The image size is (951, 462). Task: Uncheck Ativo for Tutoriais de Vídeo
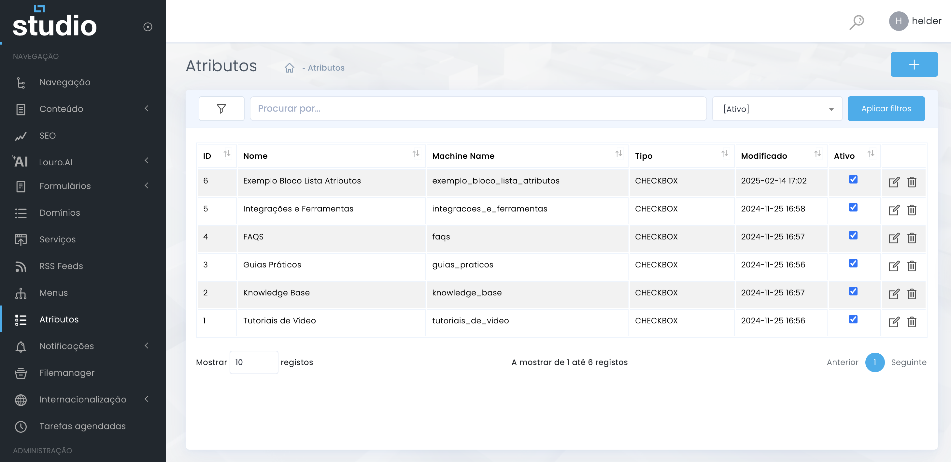pos(853,320)
